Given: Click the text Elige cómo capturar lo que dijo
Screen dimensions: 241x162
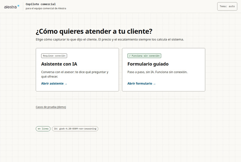Looking at the screenshot, I should [110, 39].
